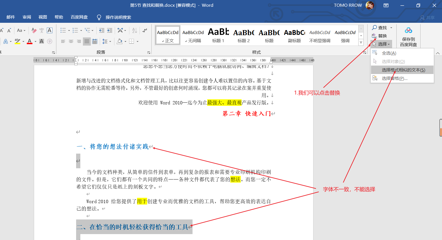Screen dimensions: 442x240
Task: Click 保存到百度网盘 button
Action: (408, 37)
